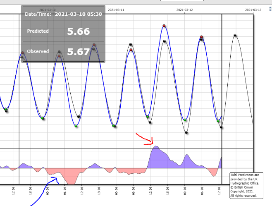The image size is (272, 206).
Task: Click the 2021-03-13 date label on top axis
Action: click(253, 9)
